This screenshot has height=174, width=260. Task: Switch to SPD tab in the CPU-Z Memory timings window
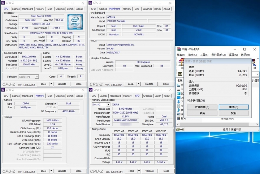(49, 96)
